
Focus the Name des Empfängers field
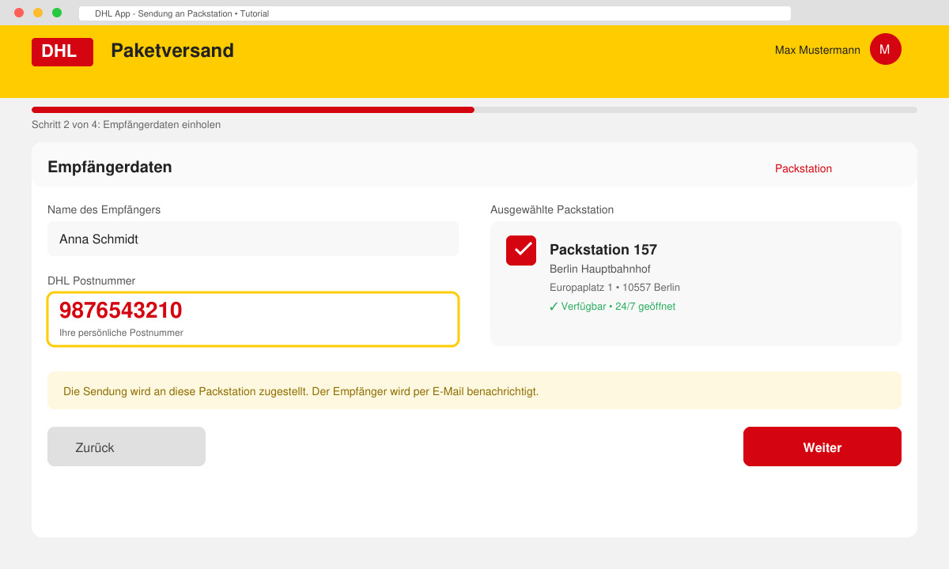(253, 239)
